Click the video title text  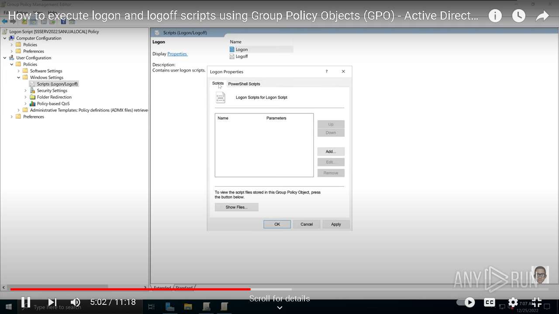243,16
